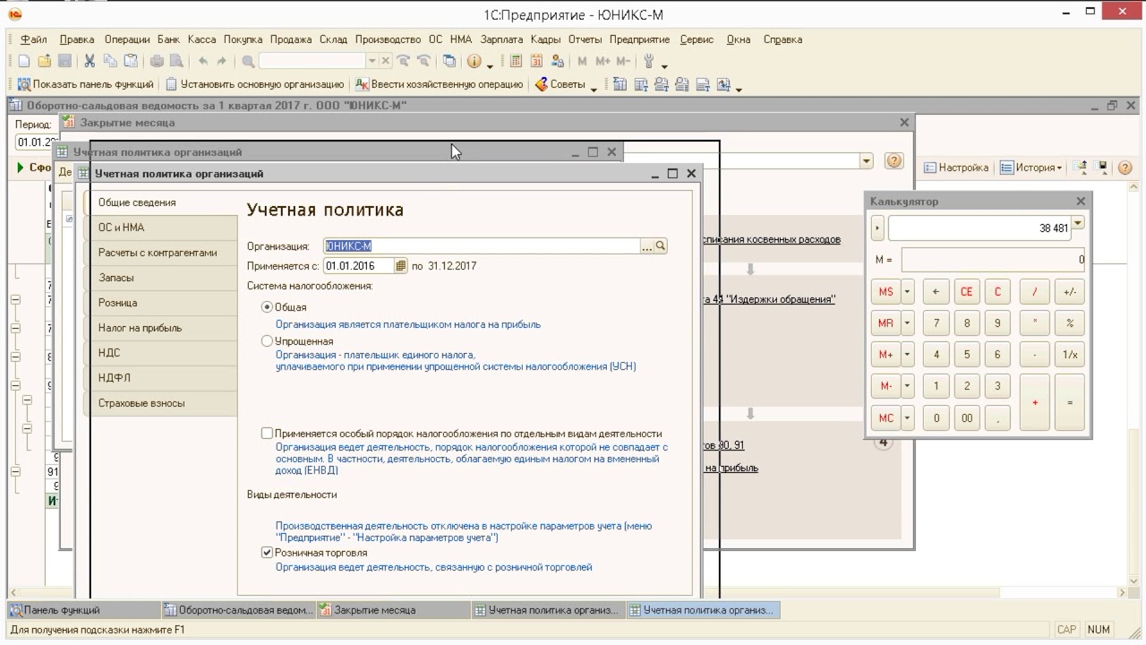Open the Операции menu

[127, 39]
